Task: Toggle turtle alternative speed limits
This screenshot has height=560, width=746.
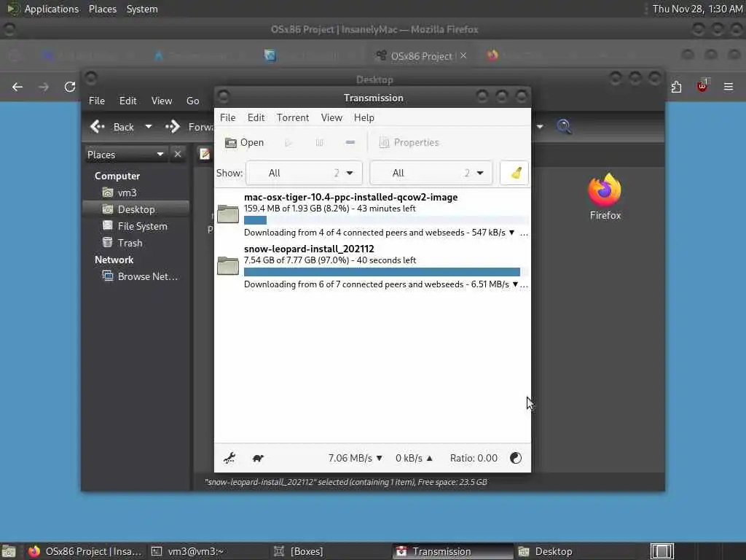Action: (x=258, y=458)
